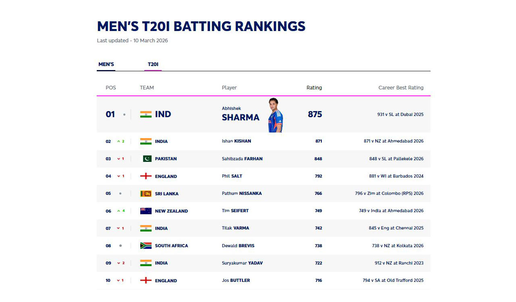Click red down arrow in Suryakumar Yadav row
This screenshot has width=516, height=302.
pos(119,263)
